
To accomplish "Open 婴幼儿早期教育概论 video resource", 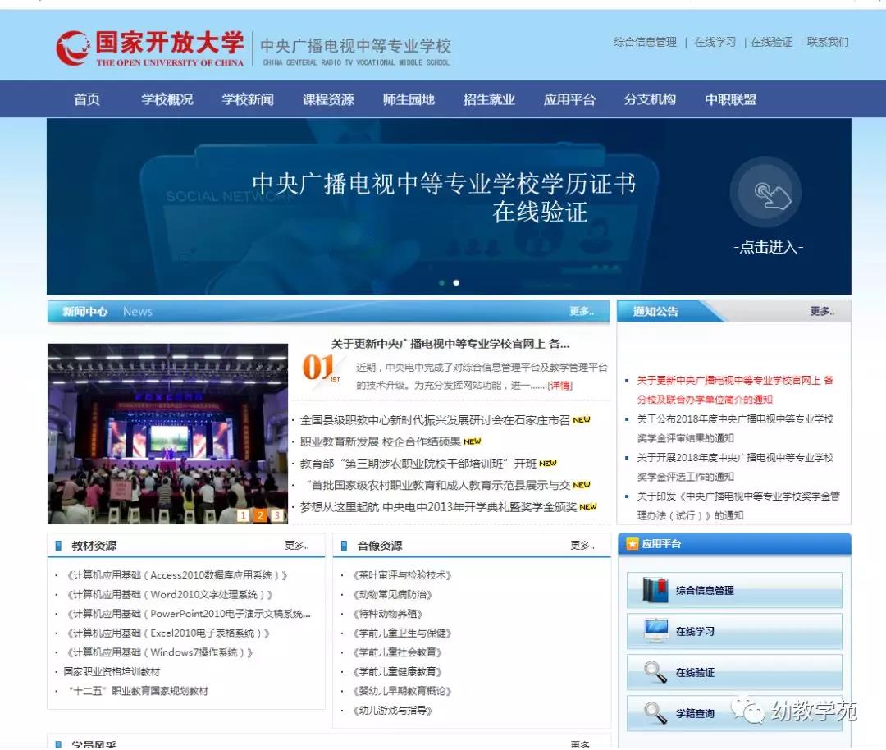I will point(402,691).
